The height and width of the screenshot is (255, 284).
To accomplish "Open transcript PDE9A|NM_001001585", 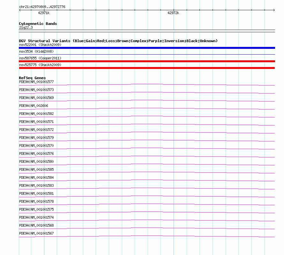I will [x=36, y=169].
